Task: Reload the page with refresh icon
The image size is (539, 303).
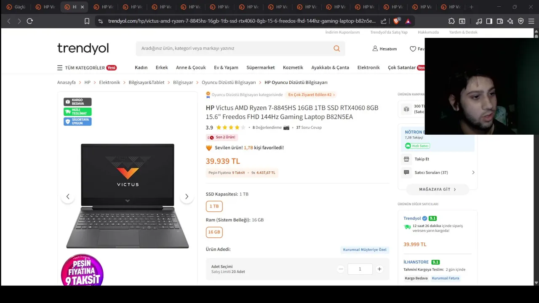Action: point(30,21)
